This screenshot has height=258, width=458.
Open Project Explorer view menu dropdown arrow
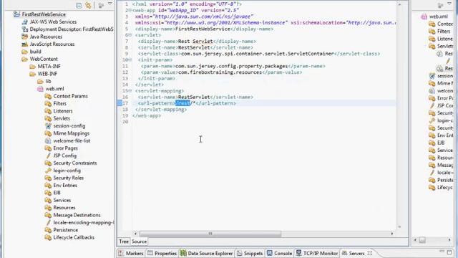pos(110,4)
